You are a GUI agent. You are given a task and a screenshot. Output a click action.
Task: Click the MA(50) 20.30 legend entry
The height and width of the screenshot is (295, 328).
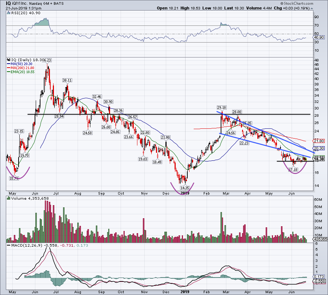click(20, 64)
